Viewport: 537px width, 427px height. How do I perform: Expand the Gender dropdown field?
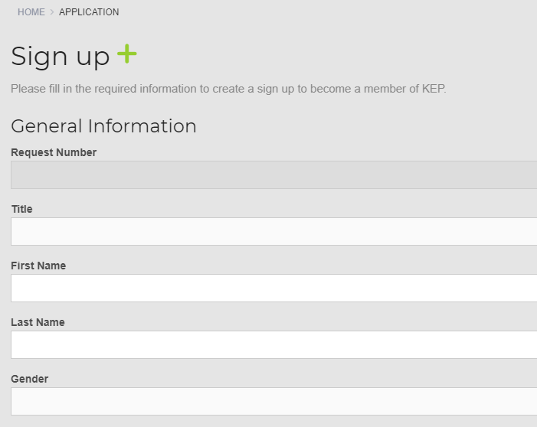(273, 401)
